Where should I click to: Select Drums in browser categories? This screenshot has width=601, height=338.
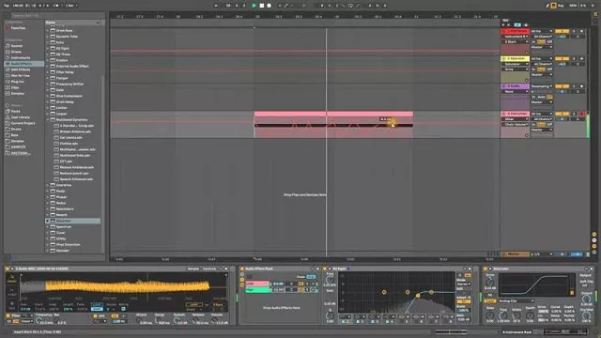coord(16,52)
